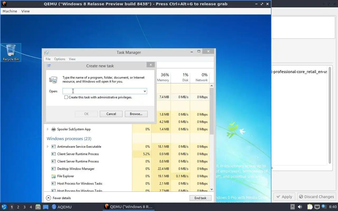The image size is (338, 211).
Task: Click the Spooler SubSystem App printer icon
Action: tap(54, 129)
